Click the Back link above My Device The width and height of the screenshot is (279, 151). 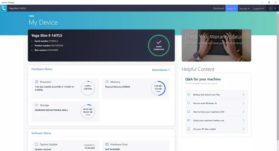pos(31,16)
